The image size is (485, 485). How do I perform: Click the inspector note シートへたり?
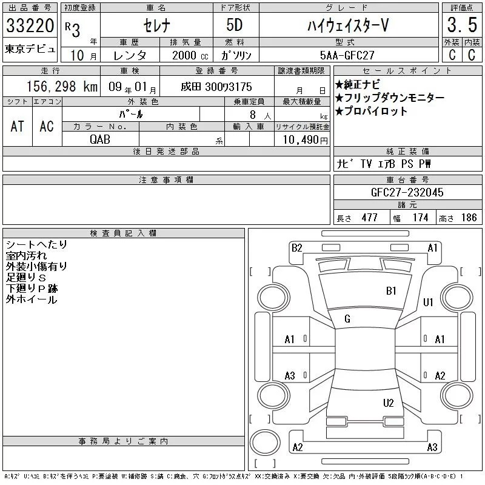point(36,244)
